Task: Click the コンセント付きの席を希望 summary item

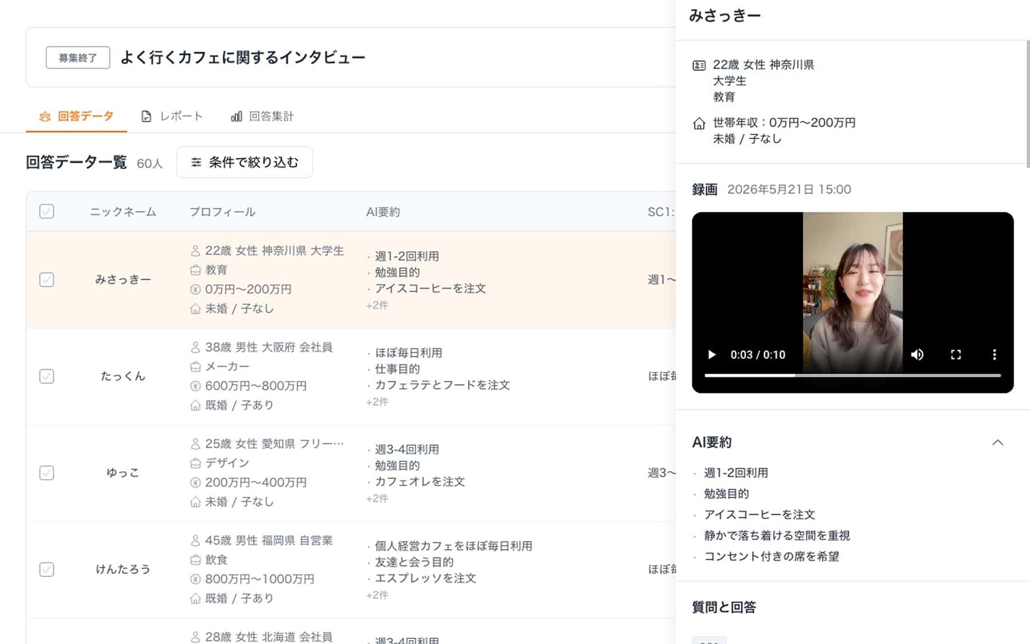Action: point(771,556)
